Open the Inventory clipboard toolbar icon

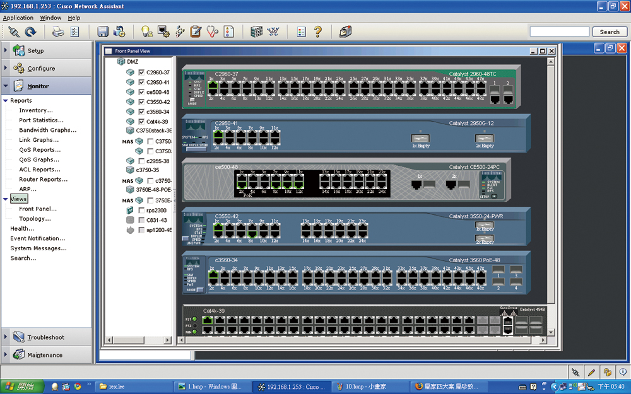pyautogui.click(x=196, y=32)
